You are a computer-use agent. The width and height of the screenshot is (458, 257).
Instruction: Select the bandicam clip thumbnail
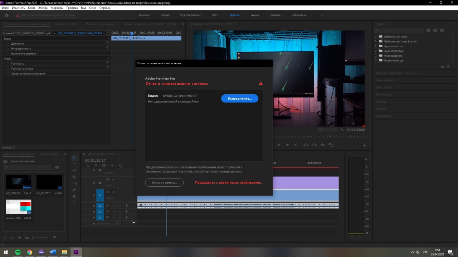point(18,207)
